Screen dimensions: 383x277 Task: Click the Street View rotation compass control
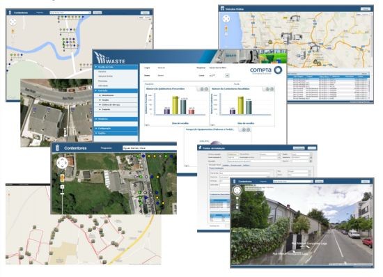[x=237, y=191]
